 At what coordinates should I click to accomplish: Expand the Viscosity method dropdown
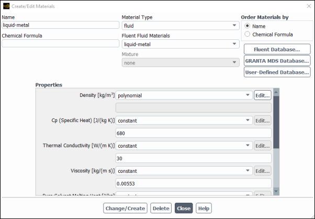184,171
